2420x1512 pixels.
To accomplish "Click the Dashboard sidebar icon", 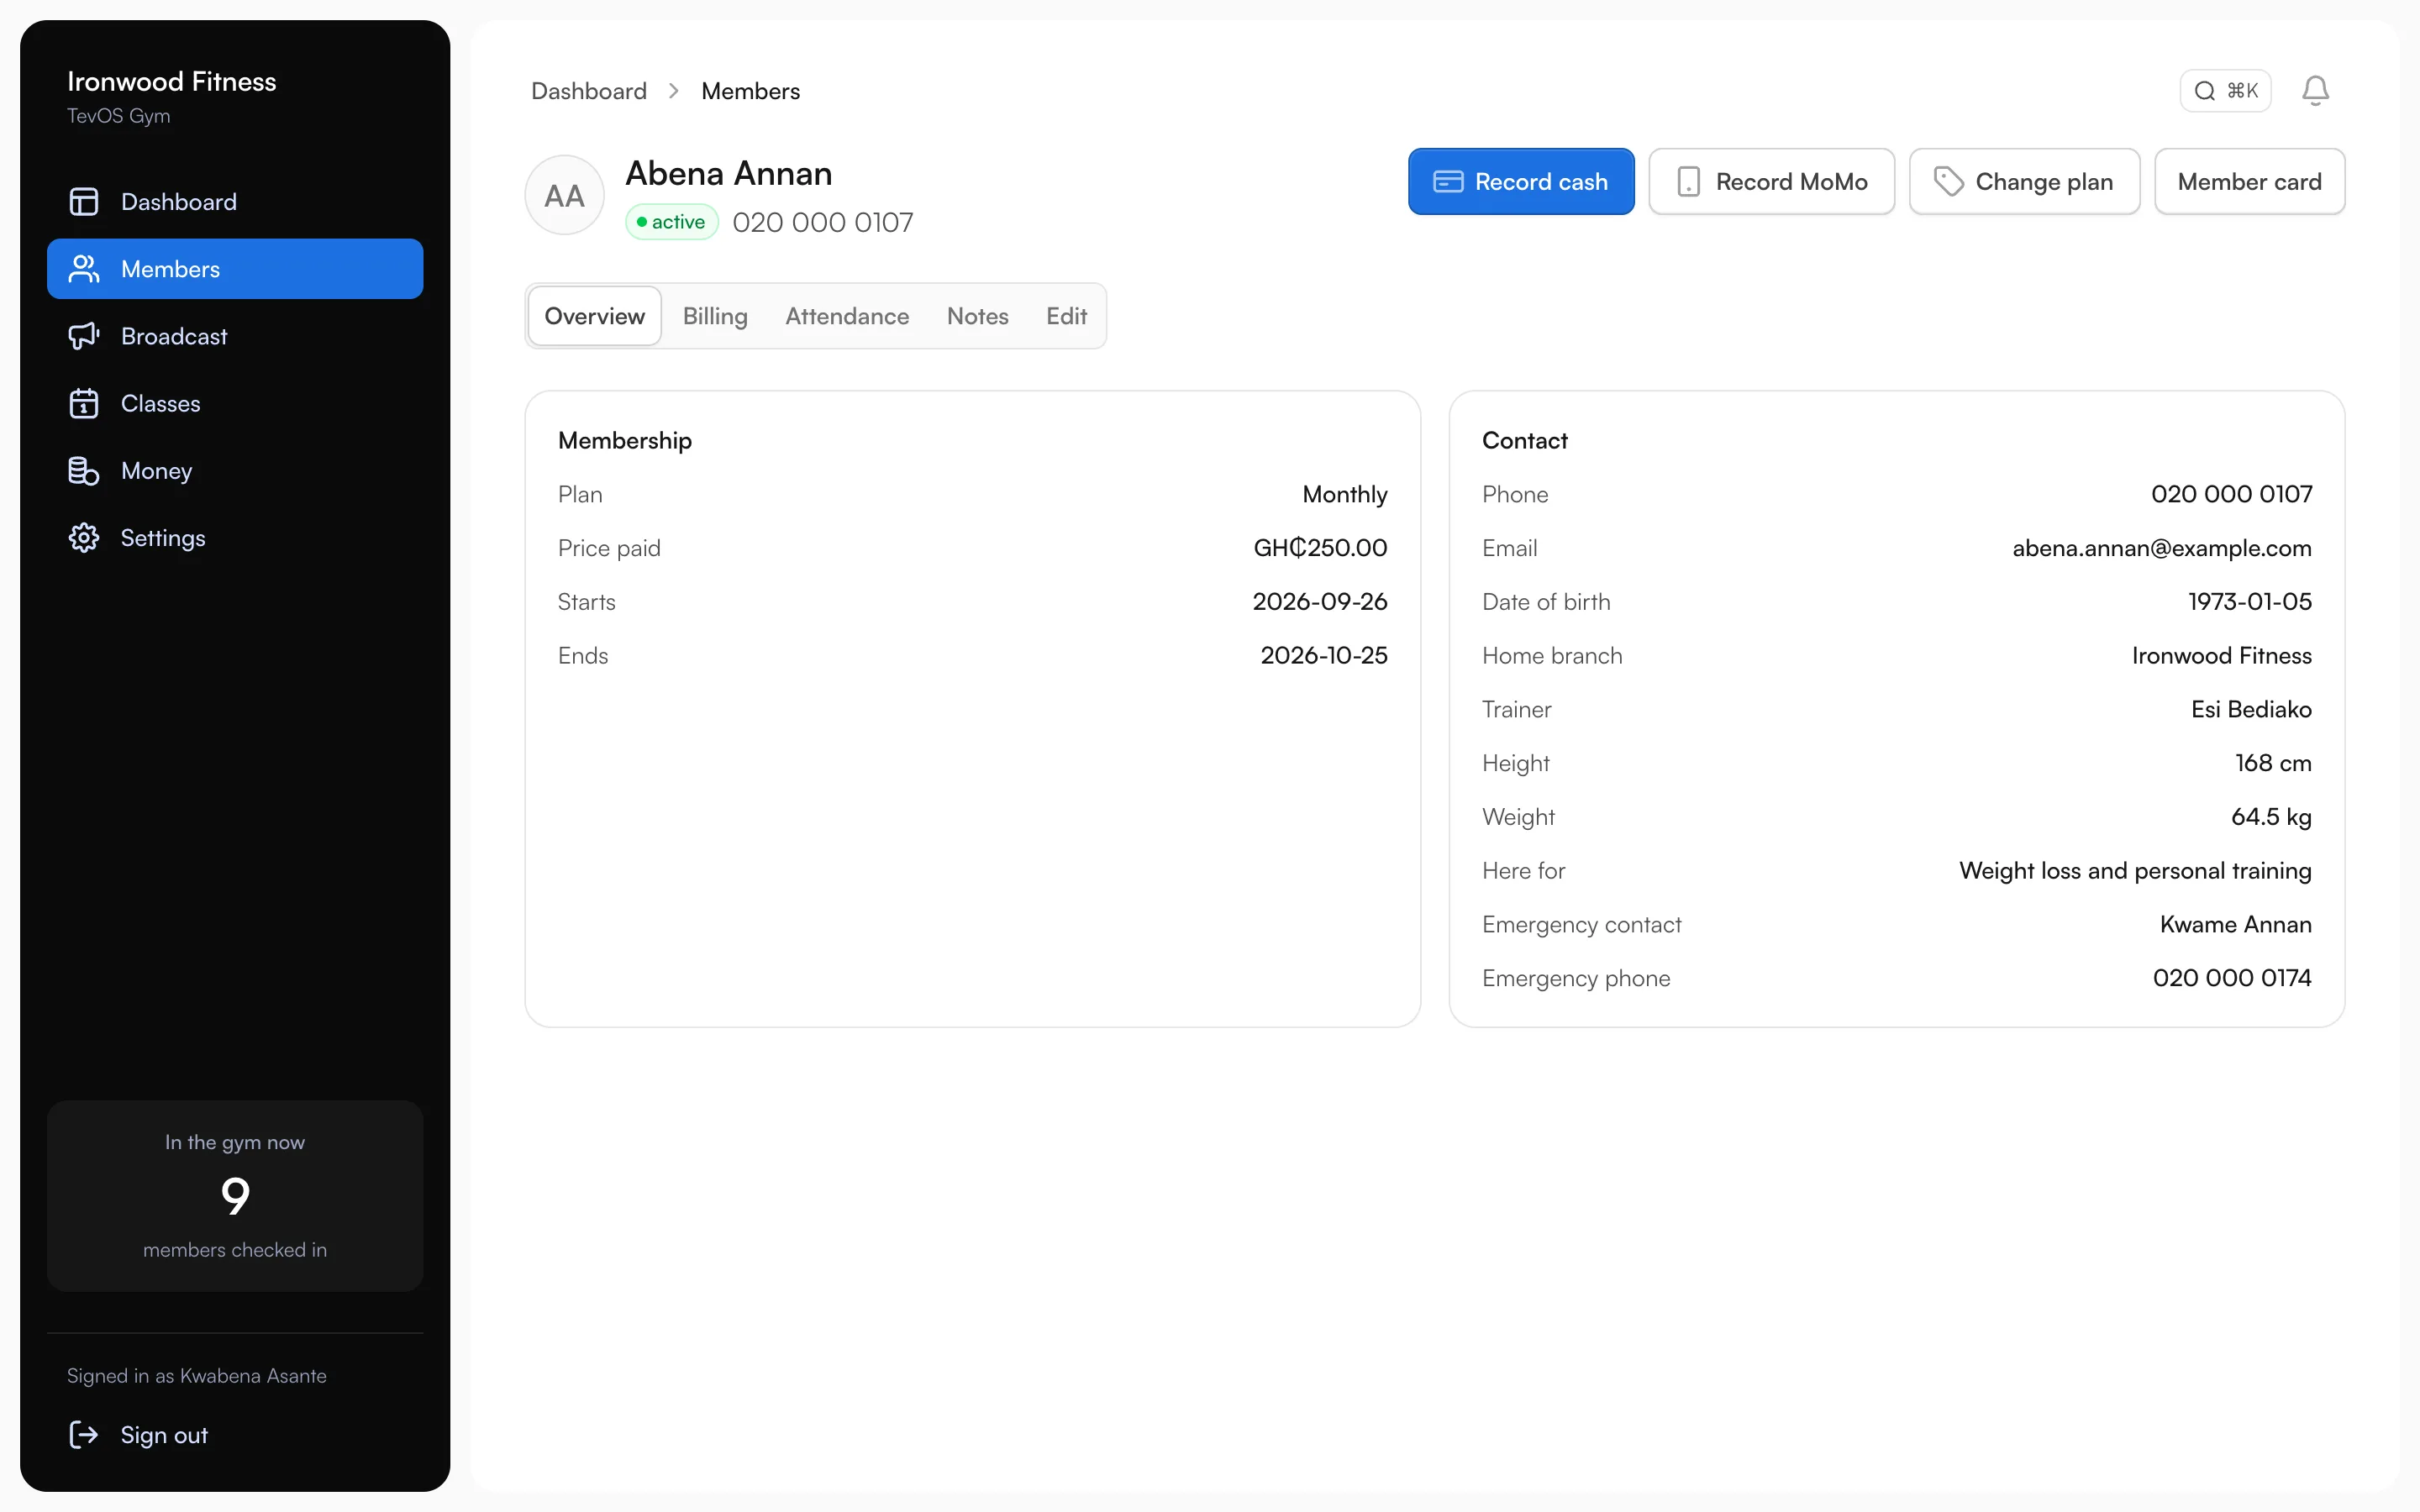I will pyautogui.click(x=84, y=202).
